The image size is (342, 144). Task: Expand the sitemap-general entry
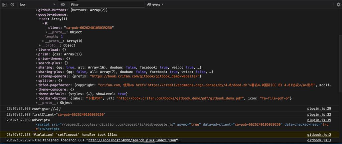tap(37, 76)
